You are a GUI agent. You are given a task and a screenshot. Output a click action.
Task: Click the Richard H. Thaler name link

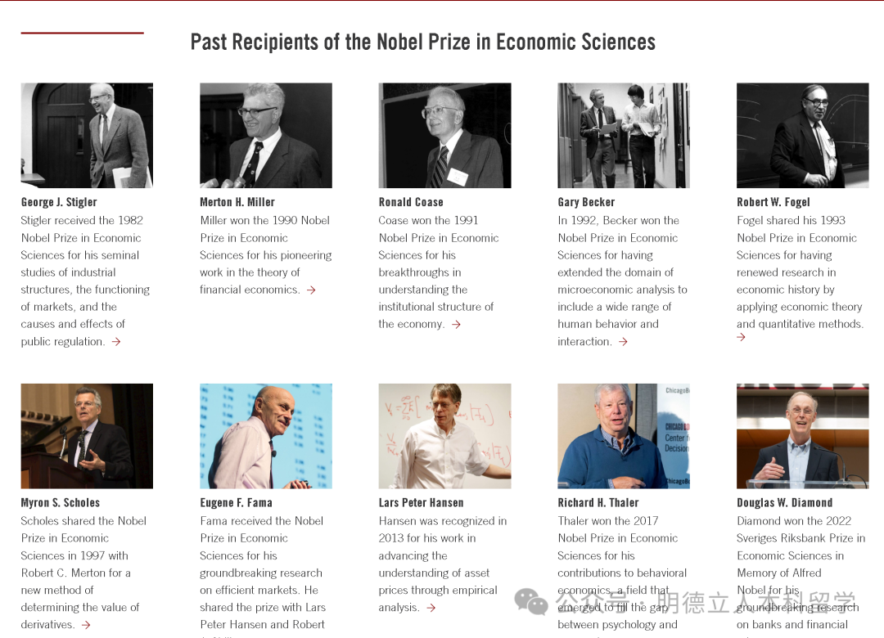pyautogui.click(x=598, y=503)
